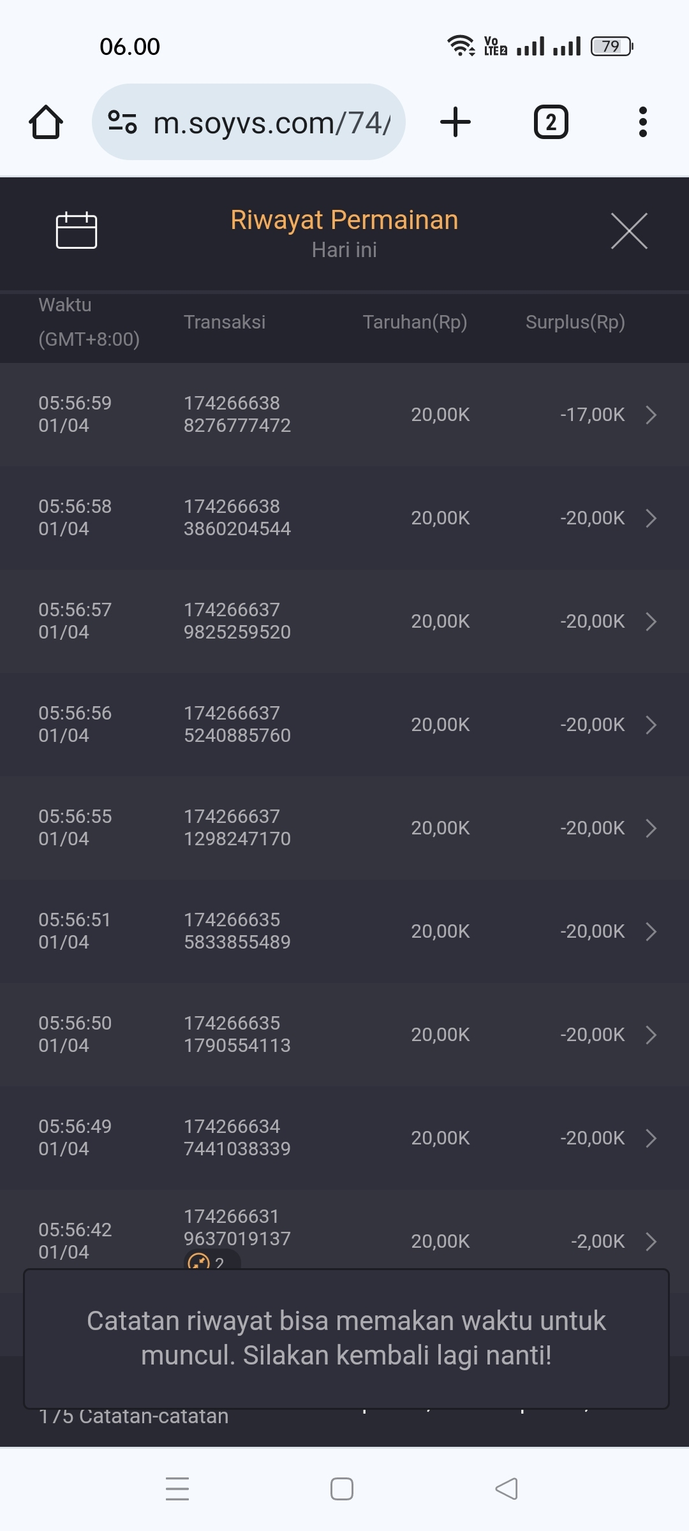Tap the Android recent apps icon
The width and height of the screenshot is (689, 1531).
[177, 1488]
